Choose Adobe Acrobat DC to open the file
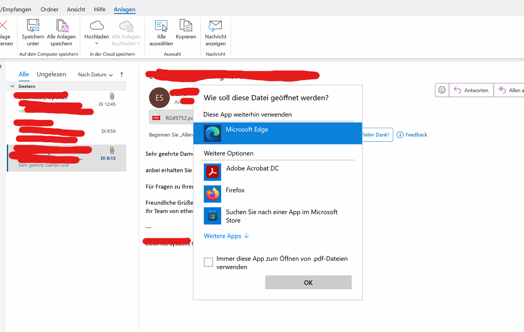This screenshot has height=332, width=524. click(278, 172)
